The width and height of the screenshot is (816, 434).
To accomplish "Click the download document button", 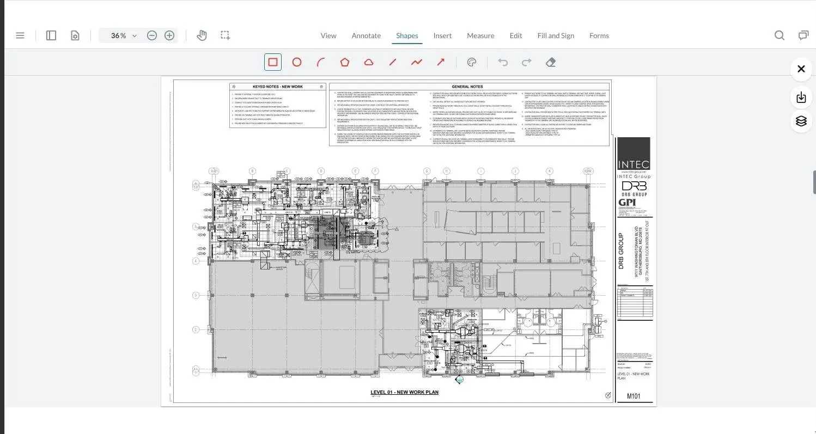I will tap(801, 97).
